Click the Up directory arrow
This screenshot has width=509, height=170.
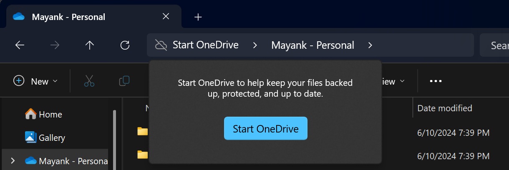click(x=89, y=45)
